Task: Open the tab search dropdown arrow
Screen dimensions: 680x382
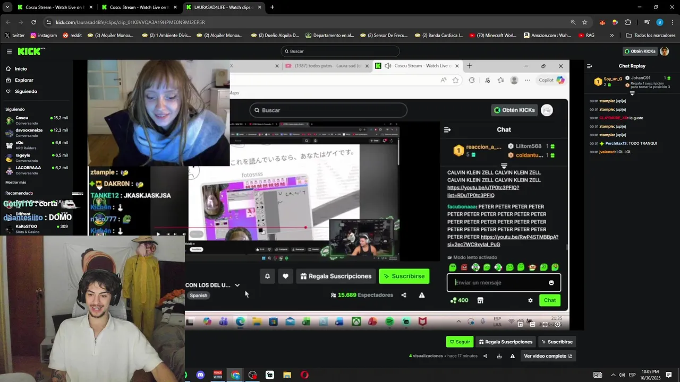Action: (7, 7)
